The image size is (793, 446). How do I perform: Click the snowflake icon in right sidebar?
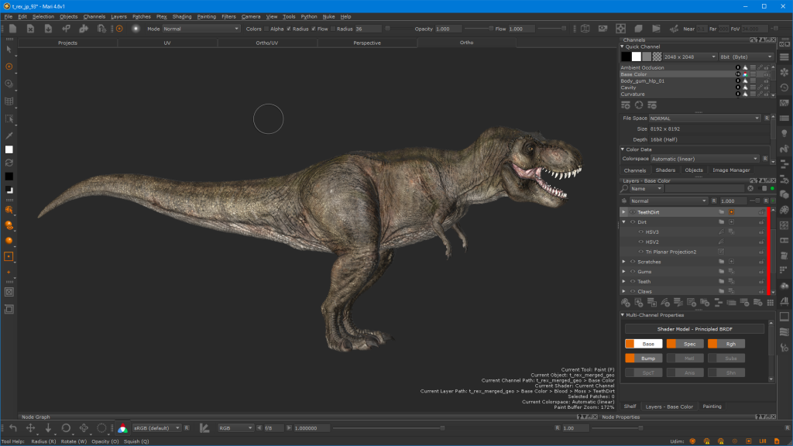784,72
